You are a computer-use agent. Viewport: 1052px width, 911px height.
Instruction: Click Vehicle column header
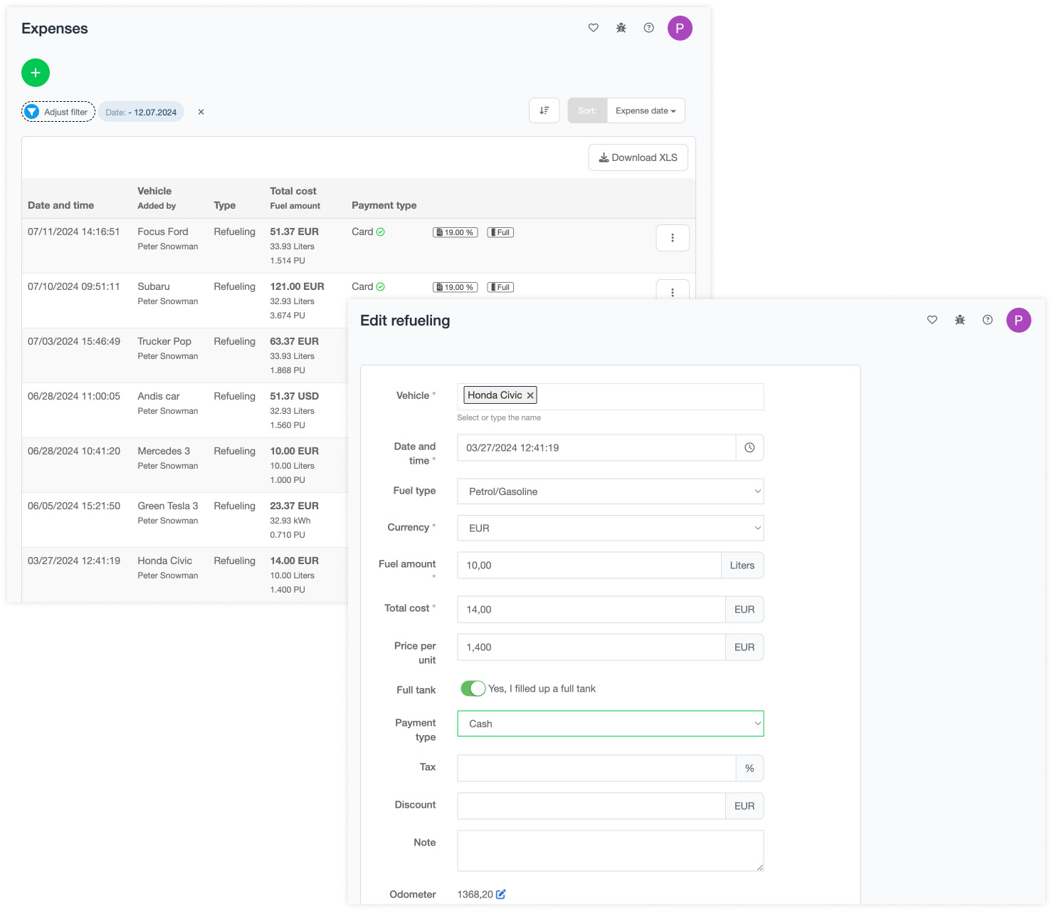click(154, 191)
